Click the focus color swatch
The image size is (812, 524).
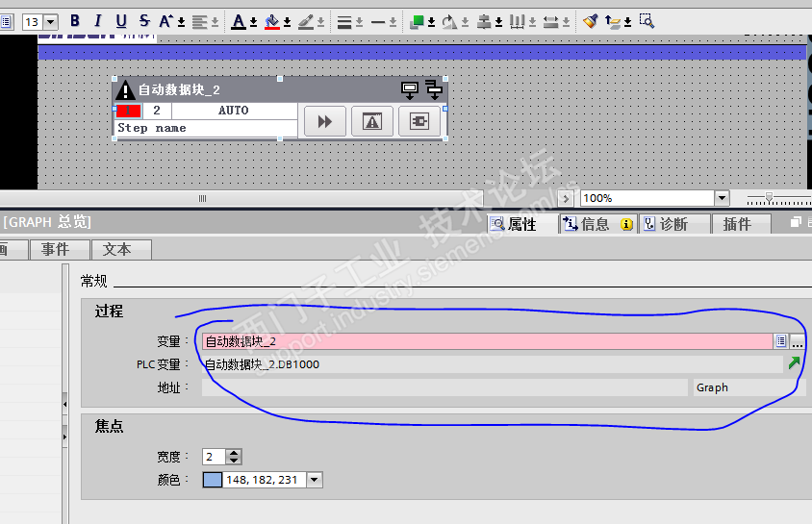click(213, 480)
